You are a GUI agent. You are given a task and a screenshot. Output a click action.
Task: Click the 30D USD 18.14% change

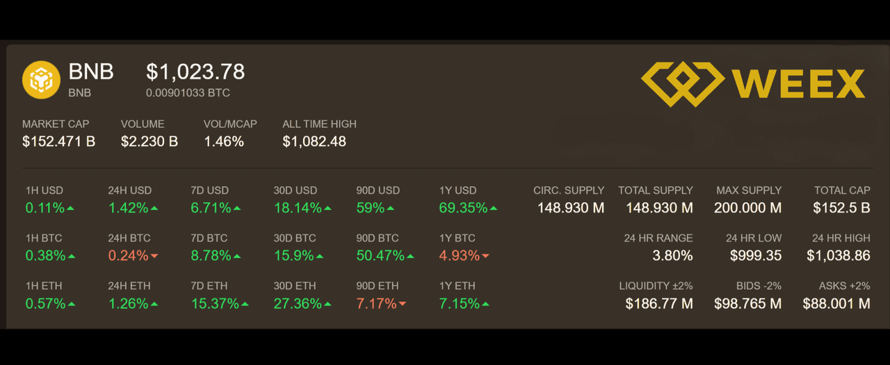point(298,208)
